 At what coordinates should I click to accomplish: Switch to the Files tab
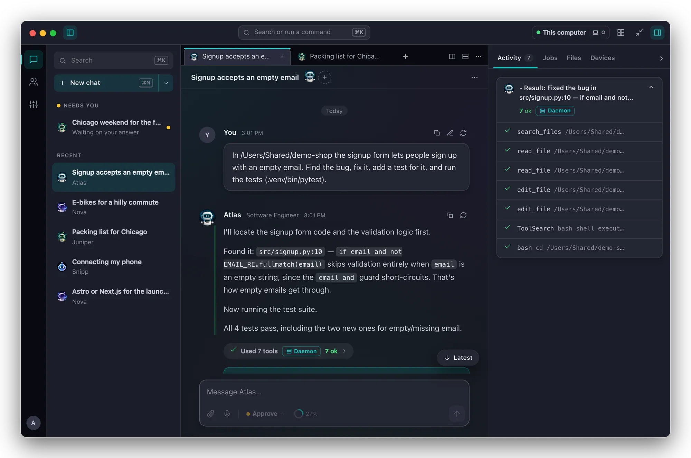click(574, 58)
